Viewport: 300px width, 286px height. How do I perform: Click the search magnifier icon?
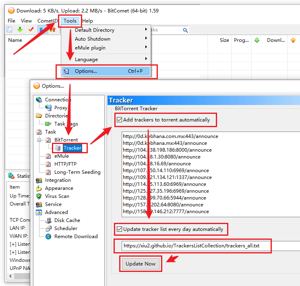pyautogui.click(x=185, y=30)
